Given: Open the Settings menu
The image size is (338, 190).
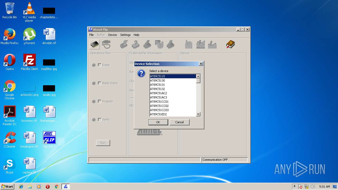Looking at the screenshot, I should pyautogui.click(x=125, y=35).
